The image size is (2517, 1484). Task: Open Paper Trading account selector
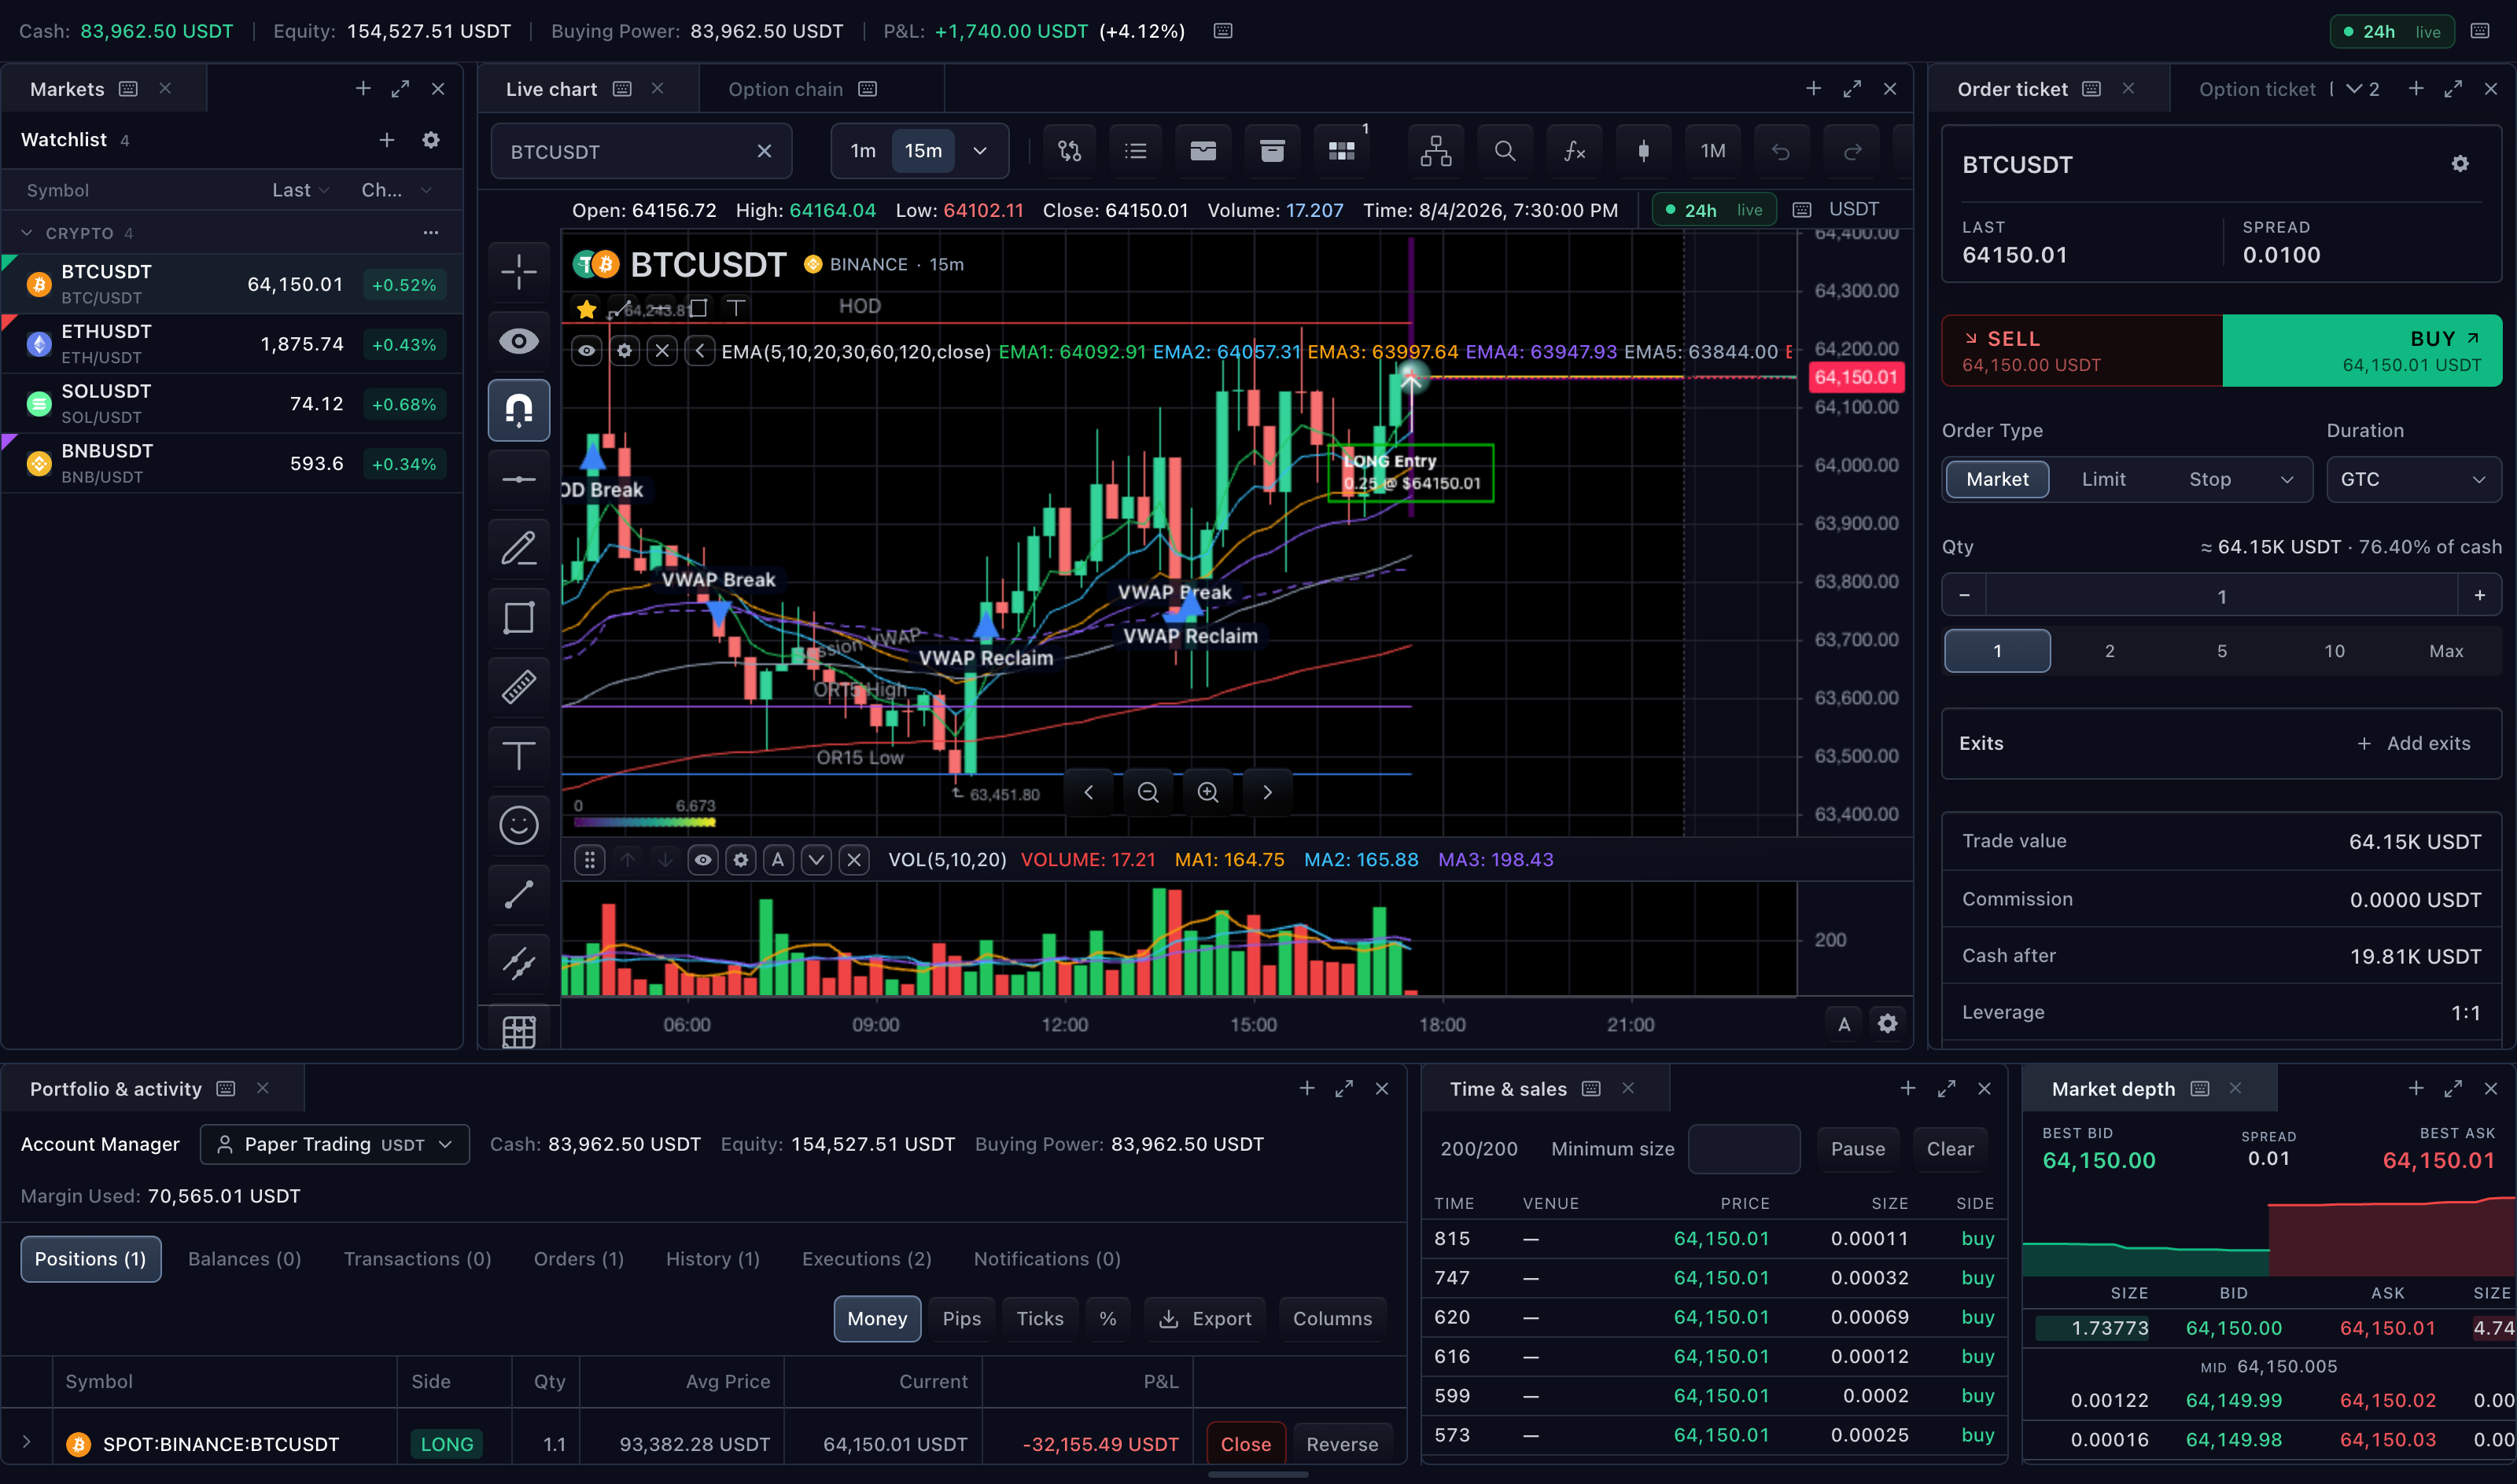click(x=335, y=1144)
